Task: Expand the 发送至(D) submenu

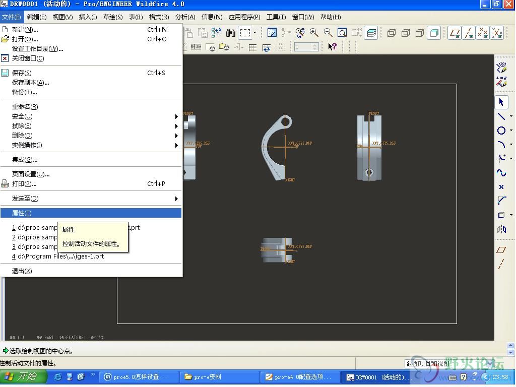Action: 91,199
